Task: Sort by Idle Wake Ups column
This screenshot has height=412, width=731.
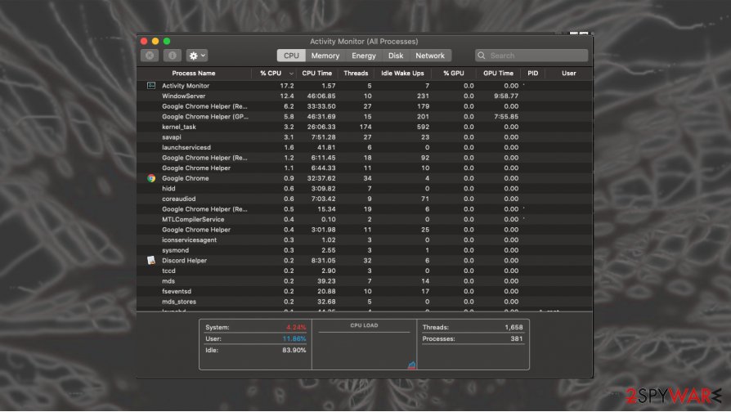Action: coord(402,74)
